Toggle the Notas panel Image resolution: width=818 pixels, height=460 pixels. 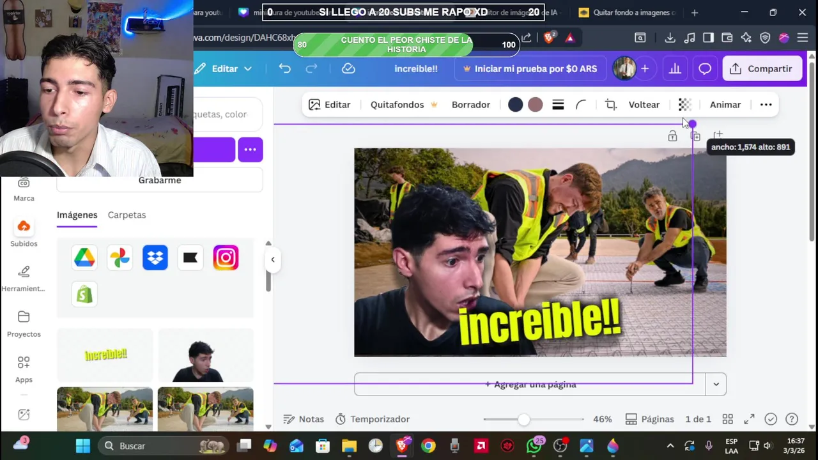(304, 419)
